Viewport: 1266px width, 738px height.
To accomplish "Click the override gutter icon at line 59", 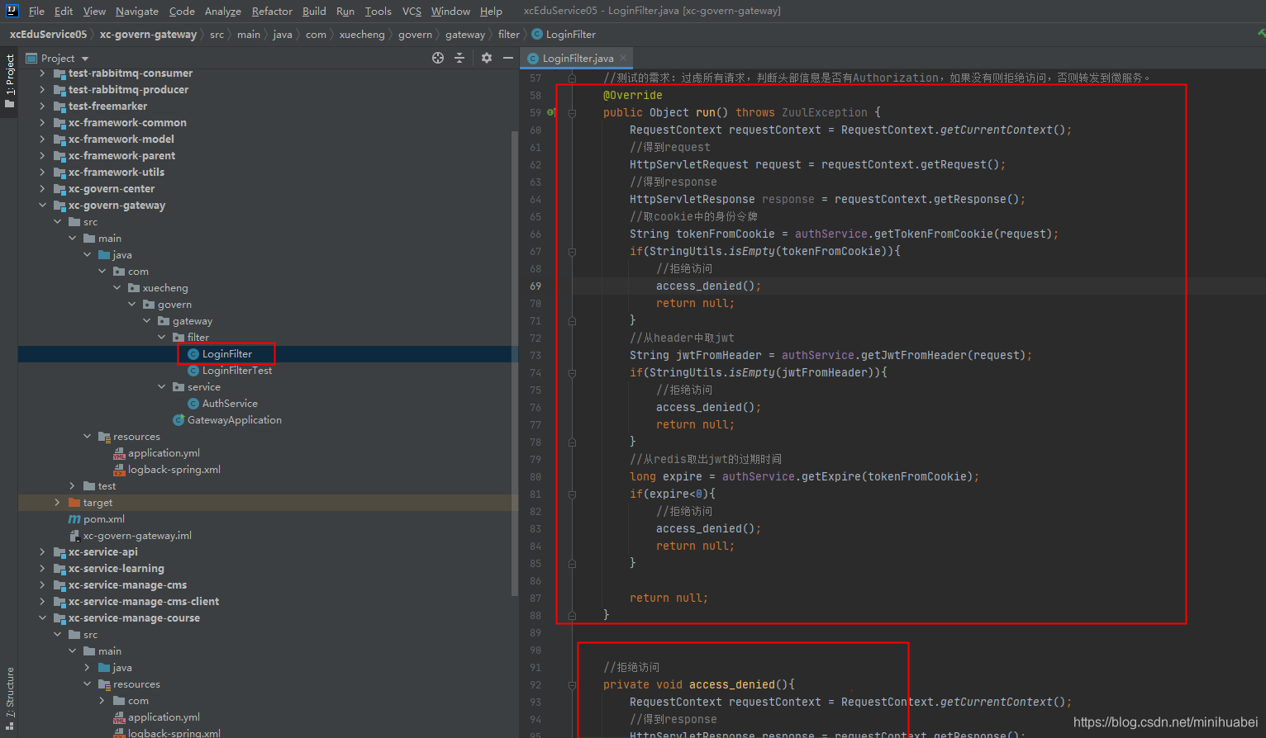I will click(x=551, y=112).
